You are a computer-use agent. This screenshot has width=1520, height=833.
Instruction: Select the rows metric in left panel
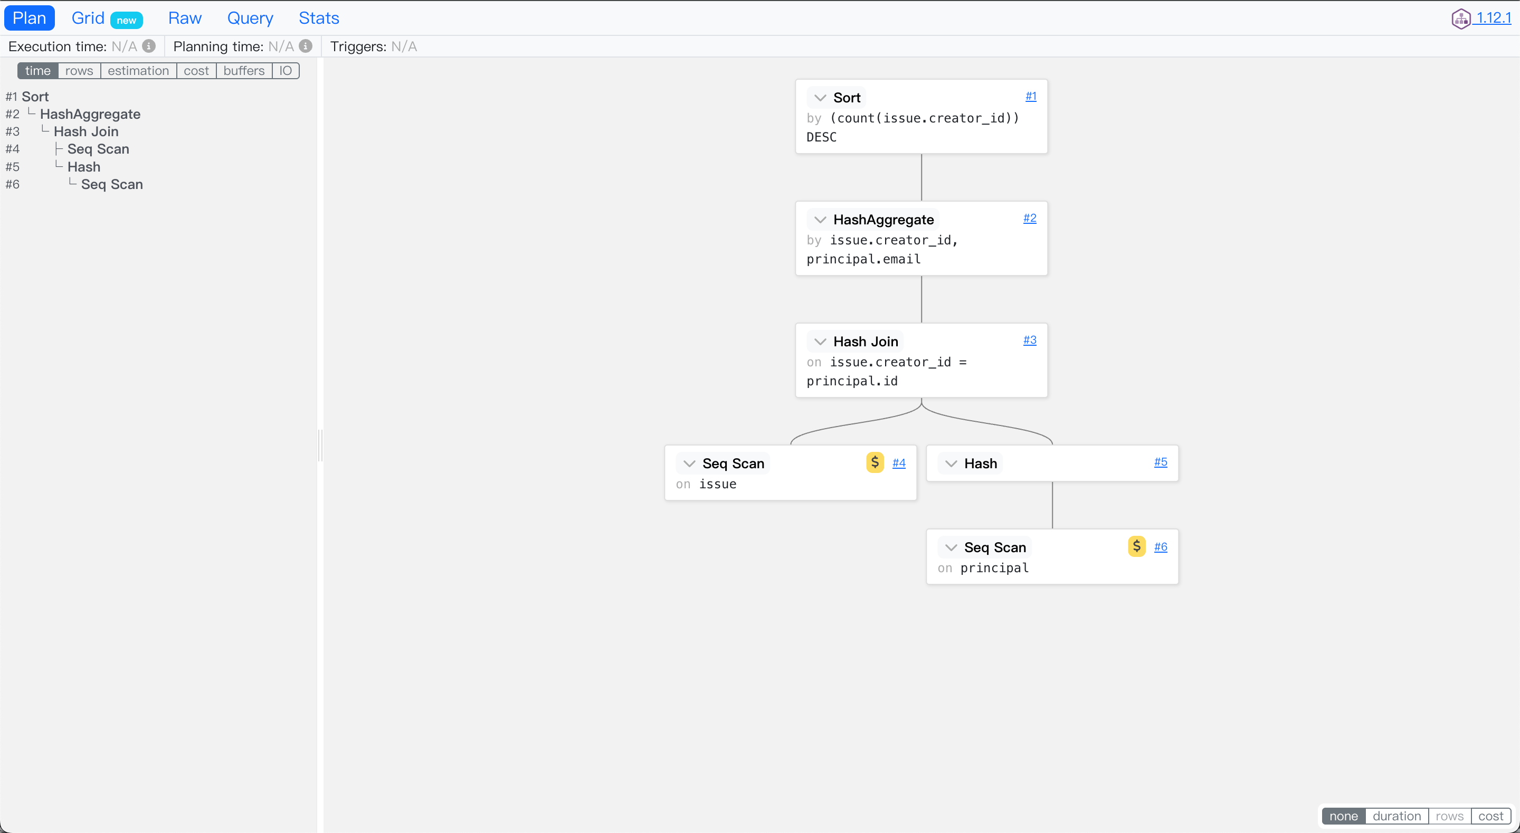(x=79, y=71)
